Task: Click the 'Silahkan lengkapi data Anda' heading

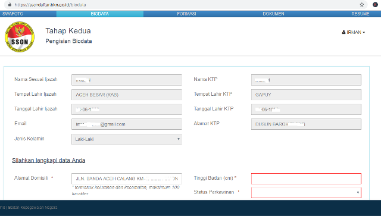Action: click(x=49, y=160)
